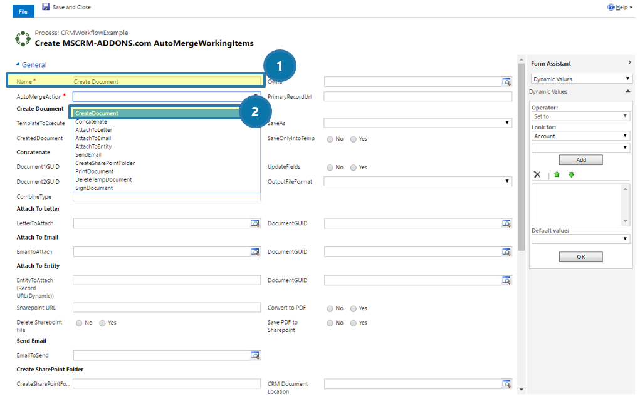This screenshot has height=399, width=640.
Task: Open the OutputFileFormat dropdown
Action: pos(417,181)
